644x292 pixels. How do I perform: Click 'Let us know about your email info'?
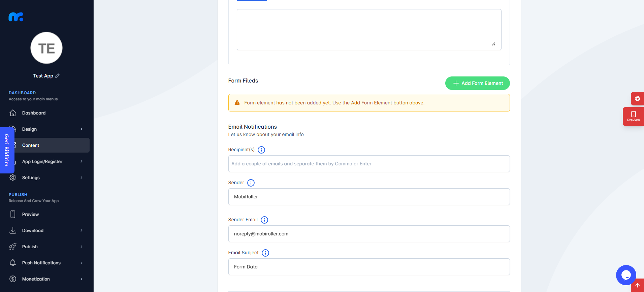pyautogui.click(x=266, y=134)
